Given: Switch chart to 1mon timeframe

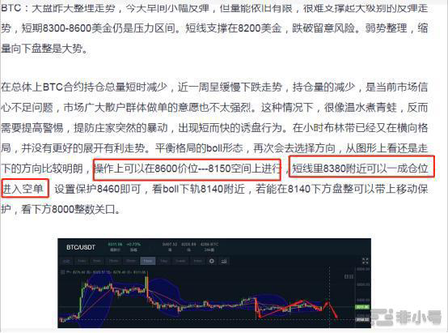Looking at the screenshot, I should [197, 261].
